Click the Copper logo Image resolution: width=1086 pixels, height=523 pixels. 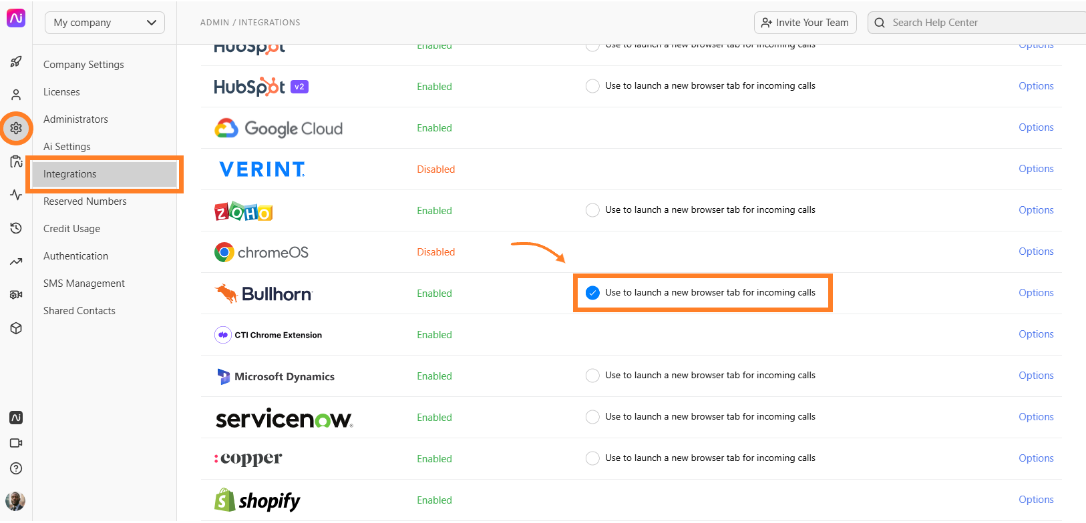pyautogui.click(x=248, y=459)
